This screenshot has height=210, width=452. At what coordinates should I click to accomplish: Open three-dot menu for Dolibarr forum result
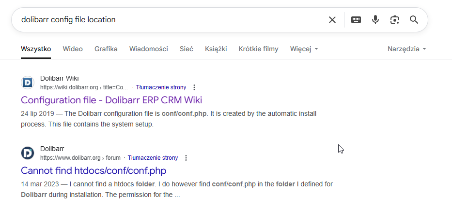[186, 158]
